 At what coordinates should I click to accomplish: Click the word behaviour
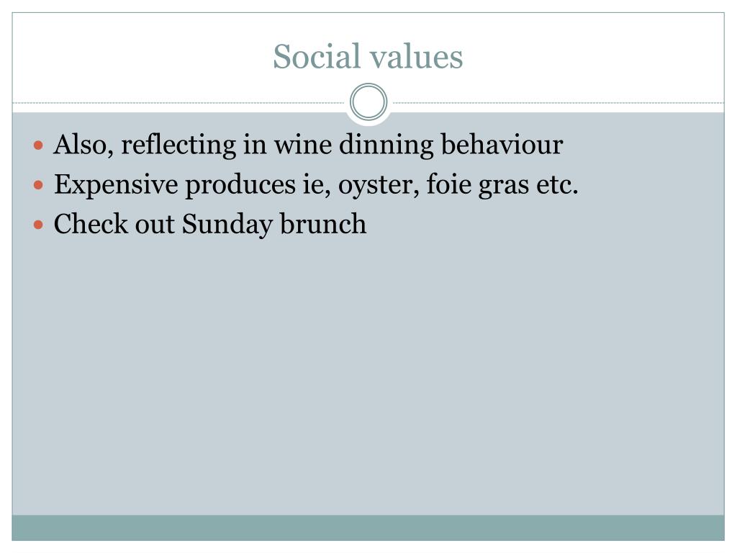click(x=501, y=145)
